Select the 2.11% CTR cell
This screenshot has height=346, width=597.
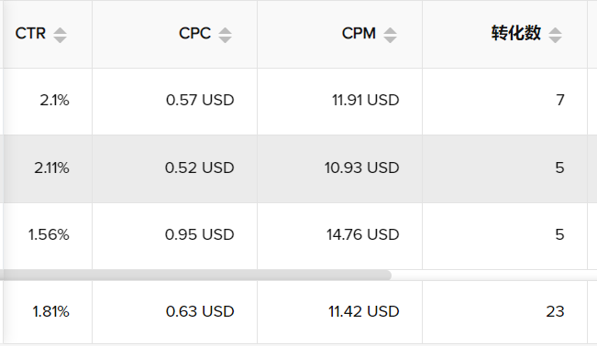(47, 168)
